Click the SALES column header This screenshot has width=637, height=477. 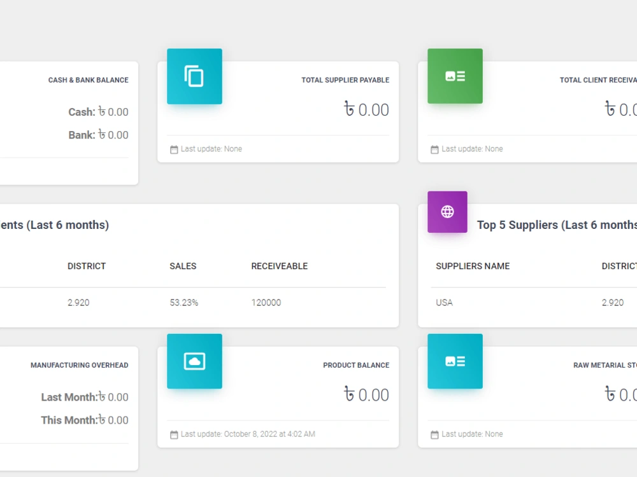[x=183, y=266]
